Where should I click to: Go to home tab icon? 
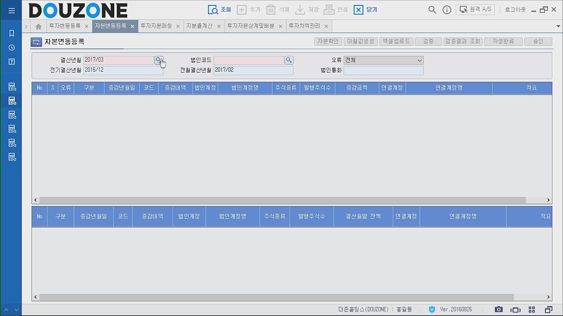(38, 27)
